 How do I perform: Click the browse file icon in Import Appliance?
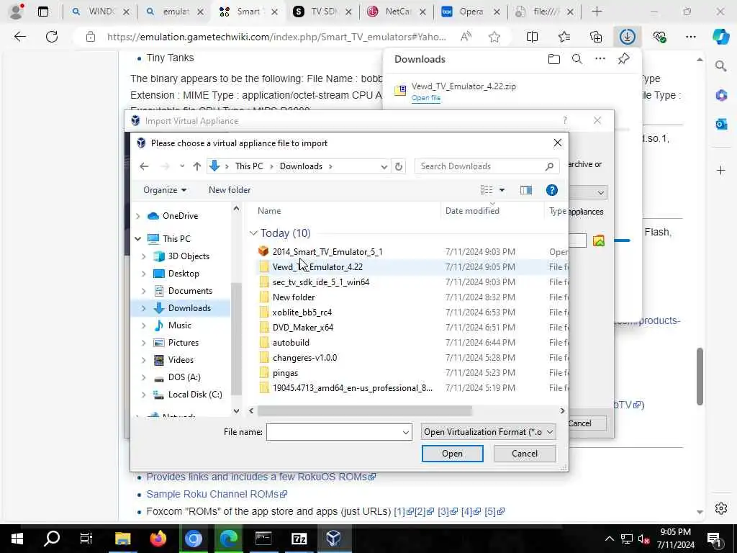tap(598, 240)
